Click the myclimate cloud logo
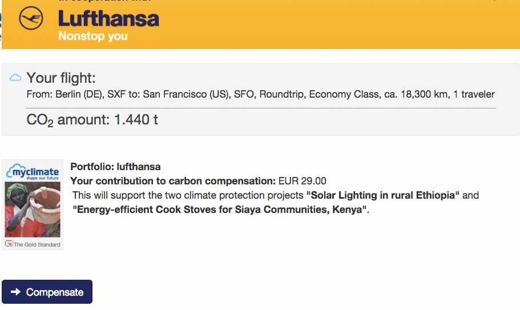Viewport: 520px width, 310px height. click(x=33, y=172)
